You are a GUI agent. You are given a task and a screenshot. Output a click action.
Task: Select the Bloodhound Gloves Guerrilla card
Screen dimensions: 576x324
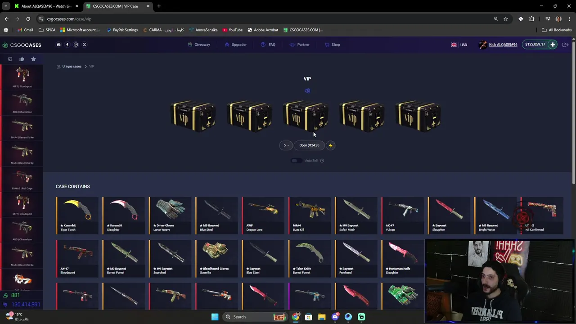coord(216,258)
